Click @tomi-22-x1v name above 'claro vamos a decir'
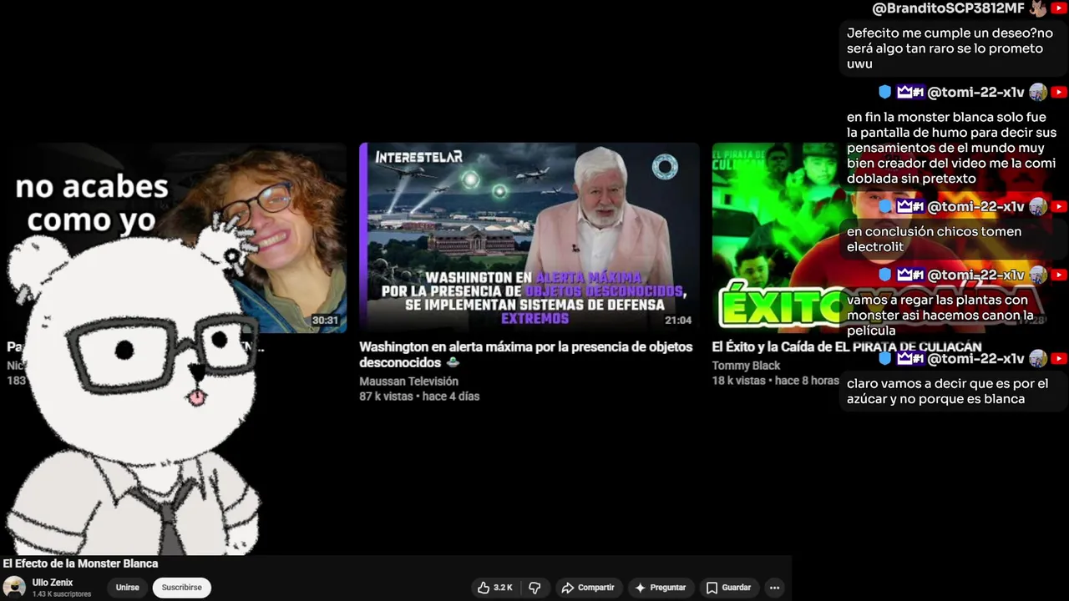Screen dimensions: 1069x601 [975, 358]
